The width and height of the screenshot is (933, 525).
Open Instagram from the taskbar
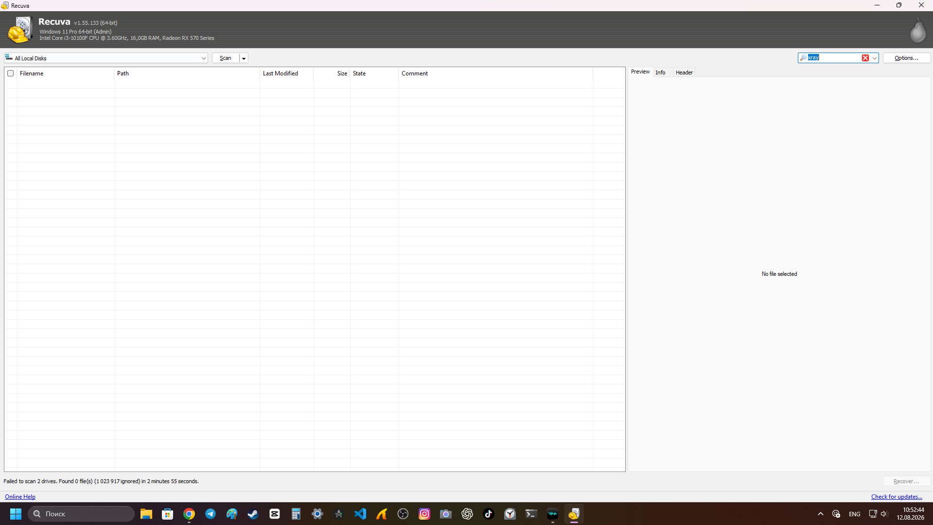(x=424, y=514)
